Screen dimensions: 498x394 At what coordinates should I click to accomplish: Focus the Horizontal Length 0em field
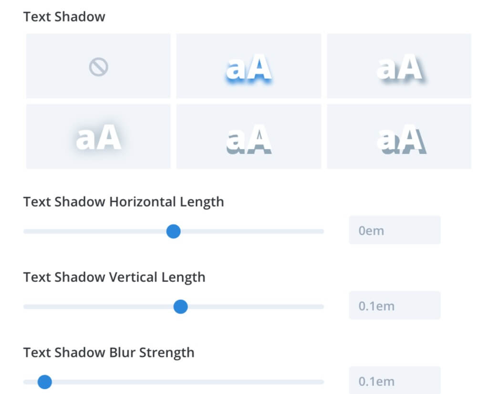pos(395,230)
